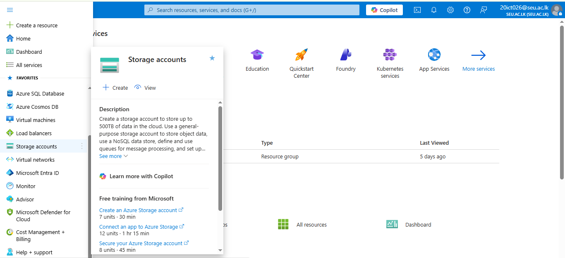Click the Virtual networks icon
Image resolution: width=565 pixels, height=258 pixels.
(10, 160)
